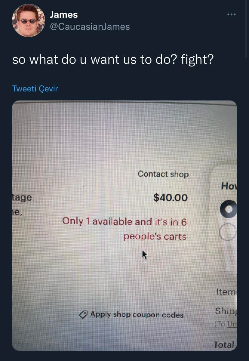
Task: Click the Shipping row label
Action: coord(226,311)
